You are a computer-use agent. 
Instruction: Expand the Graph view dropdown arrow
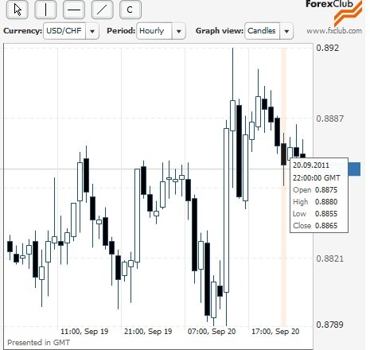click(286, 31)
